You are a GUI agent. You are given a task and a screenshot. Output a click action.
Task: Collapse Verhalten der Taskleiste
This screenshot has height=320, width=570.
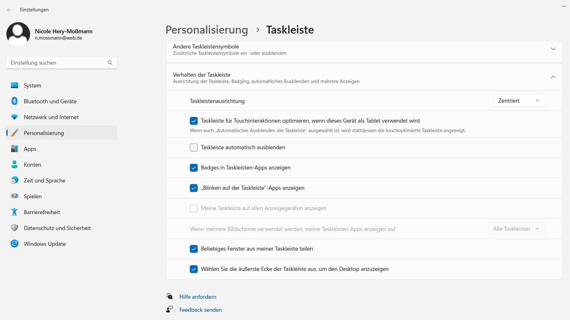[553, 77]
